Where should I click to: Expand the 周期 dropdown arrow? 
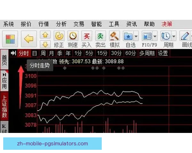click(174, 36)
